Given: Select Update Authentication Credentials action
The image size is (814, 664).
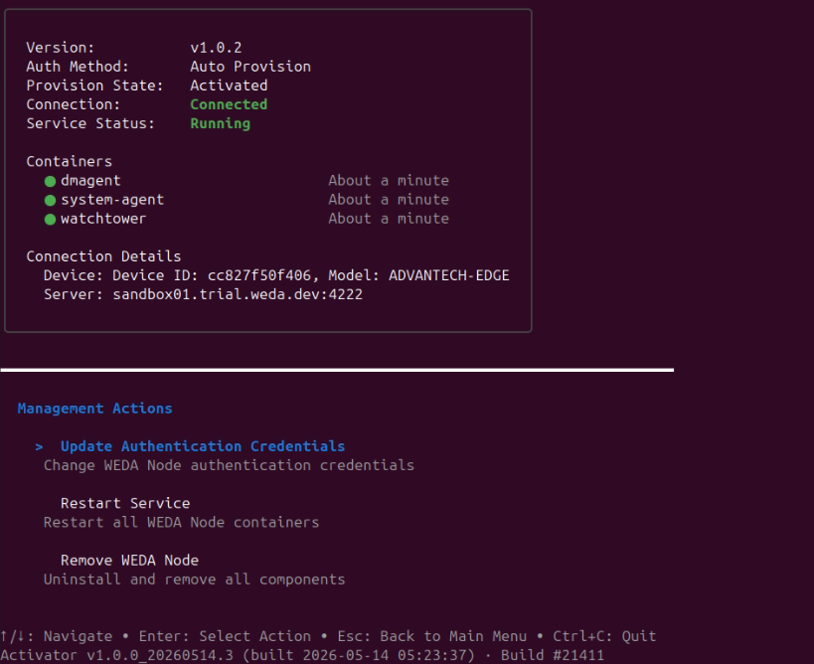Looking at the screenshot, I should (203, 446).
